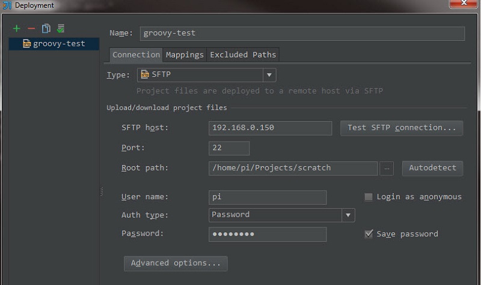
Task: Click the IntelliJ icon in the title bar
Action: [x=7, y=5]
